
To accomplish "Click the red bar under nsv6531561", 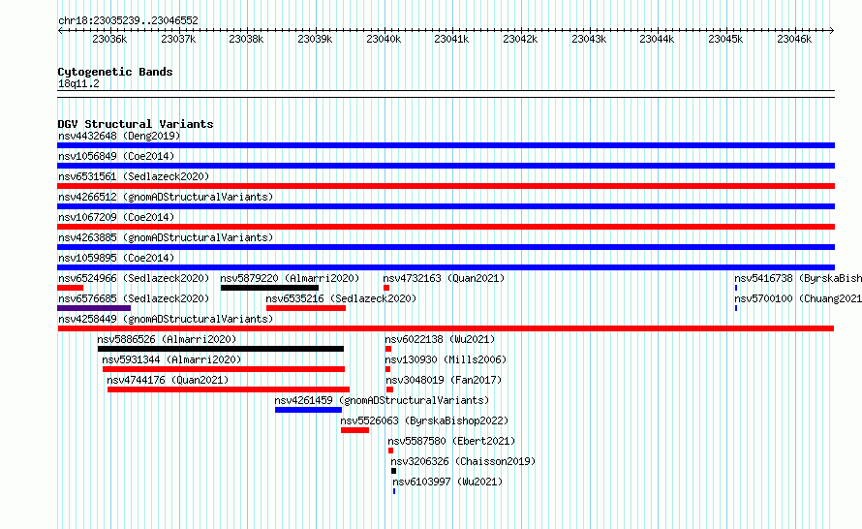I will pyautogui.click(x=446, y=186).
